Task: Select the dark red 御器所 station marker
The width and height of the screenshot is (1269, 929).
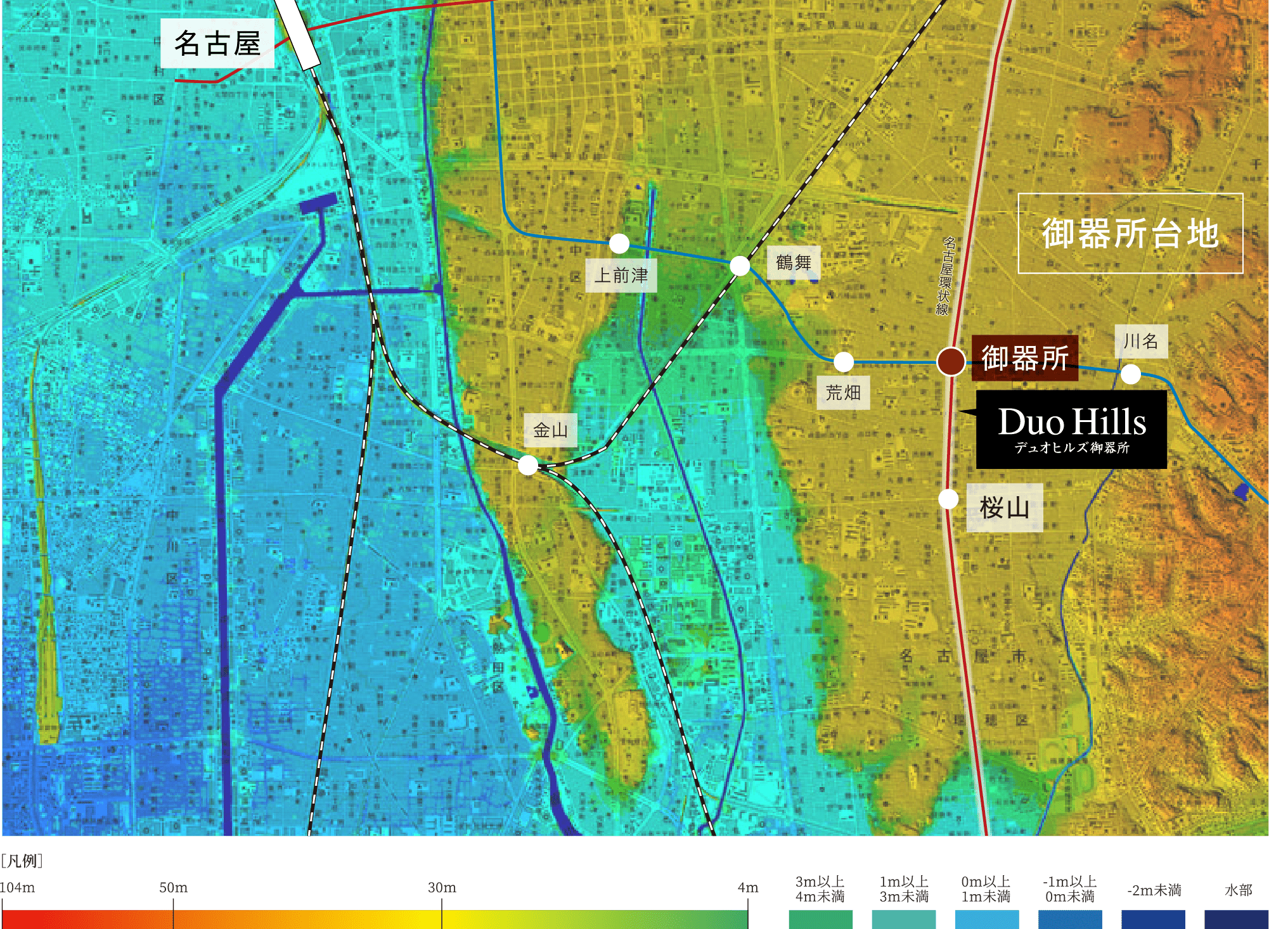Action: point(951,361)
